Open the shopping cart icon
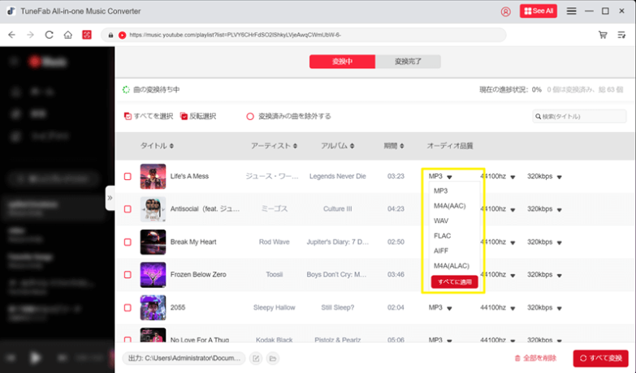The width and height of the screenshot is (636, 373). tap(603, 35)
